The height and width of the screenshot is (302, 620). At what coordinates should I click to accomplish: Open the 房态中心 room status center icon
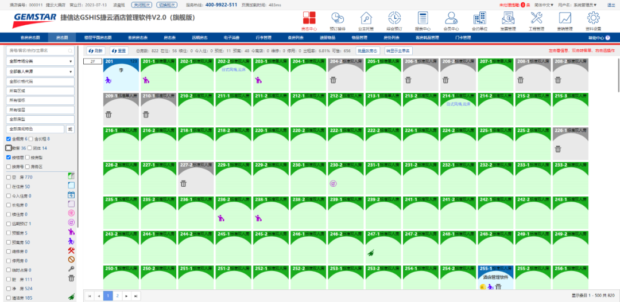pyautogui.click(x=309, y=18)
